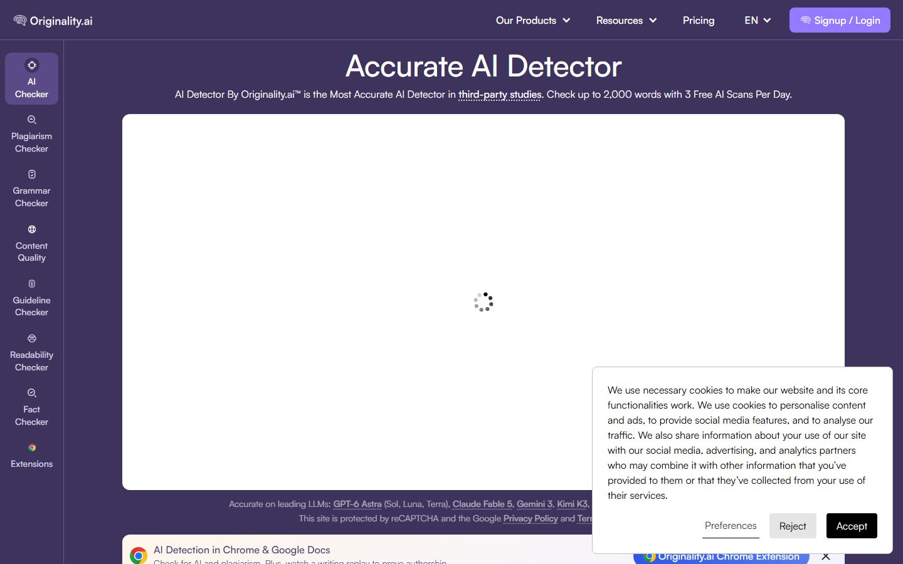The image size is (903, 564).
Task: Open the Extensions Chrome icon in sidebar
Action: click(31, 447)
